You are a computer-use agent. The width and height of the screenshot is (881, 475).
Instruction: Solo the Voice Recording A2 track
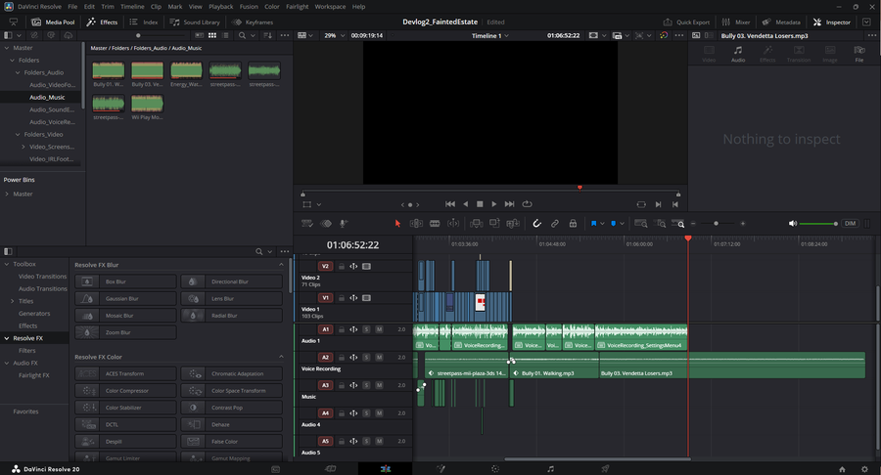pyautogui.click(x=366, y=358)
